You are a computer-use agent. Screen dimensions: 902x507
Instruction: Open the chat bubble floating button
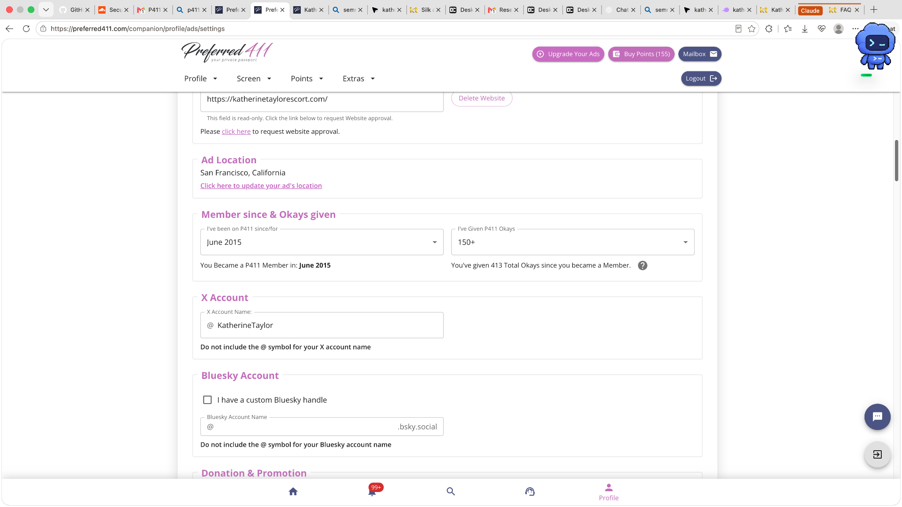[877, 416]
